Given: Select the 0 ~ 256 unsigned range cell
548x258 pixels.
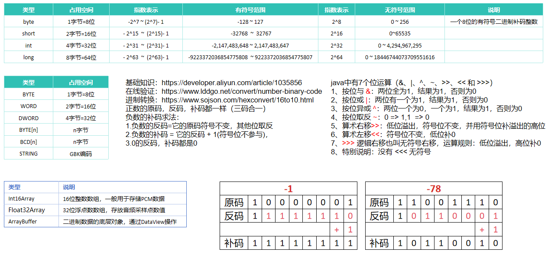Looking at the screenshot, I should point(399,22).
